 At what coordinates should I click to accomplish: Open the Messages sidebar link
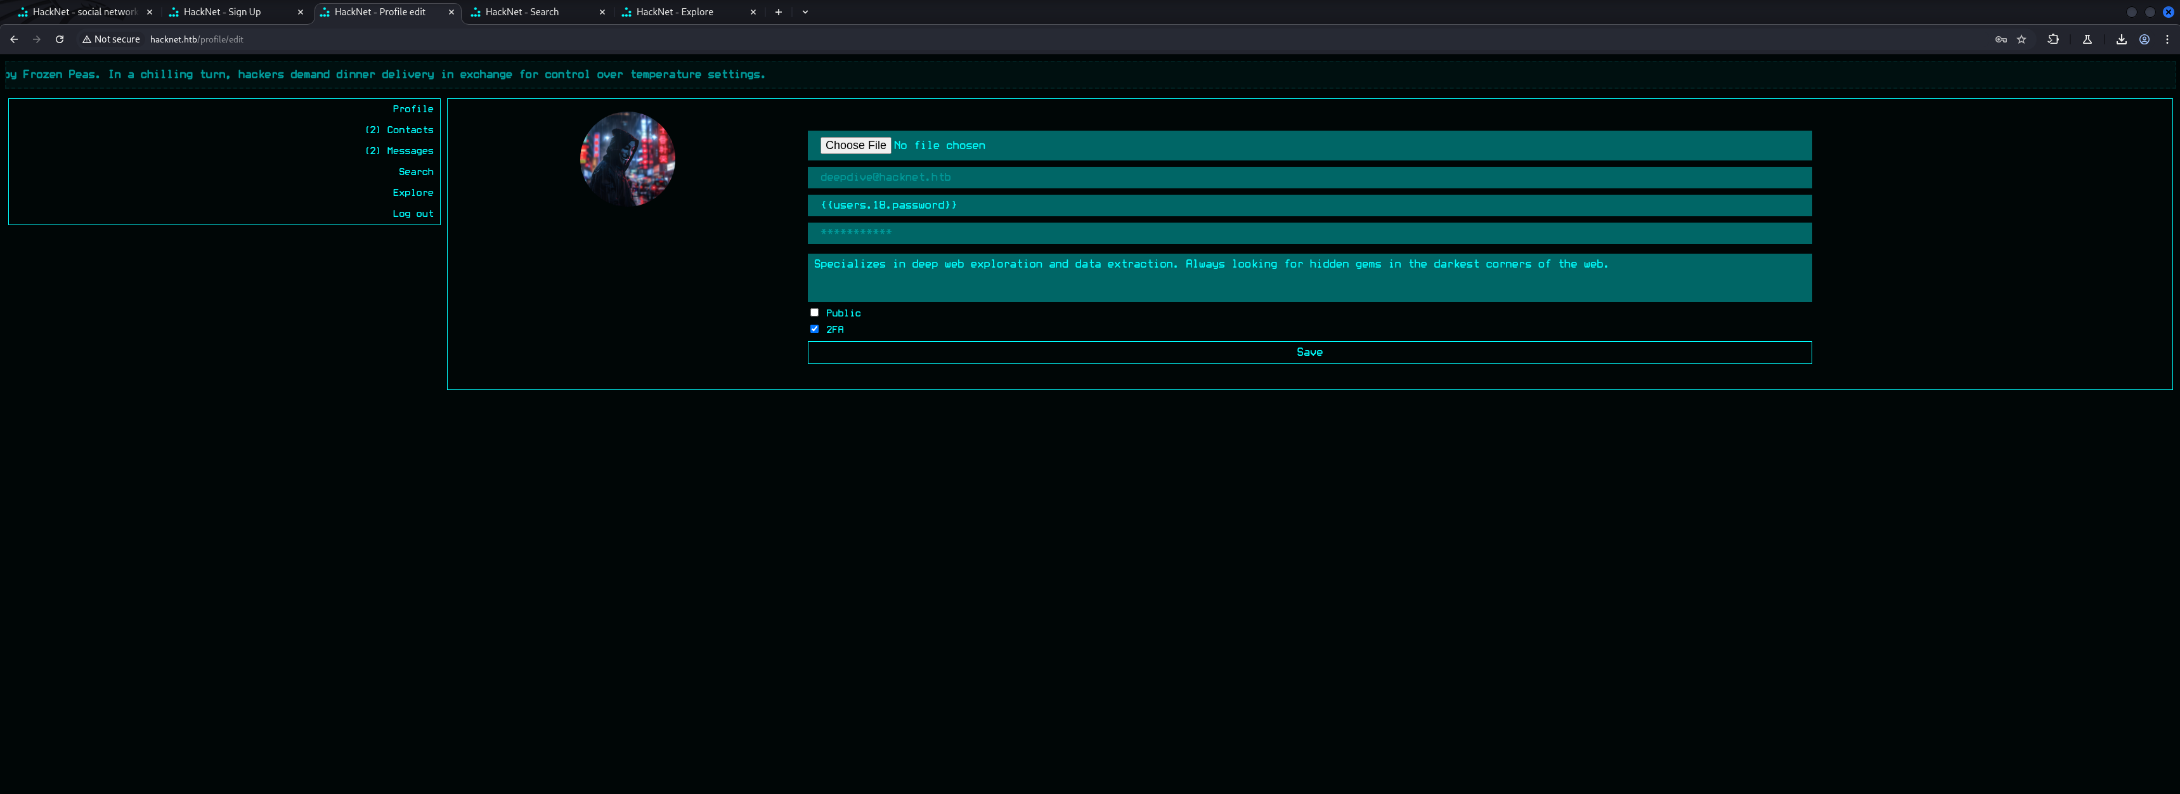(x=410, y=151)
